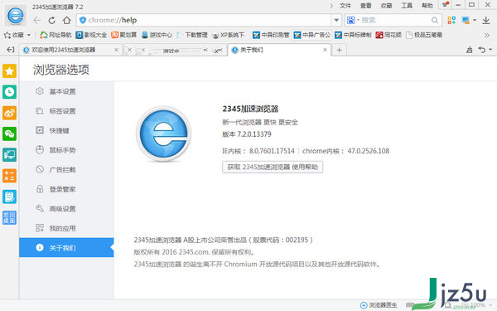Open the XP系统下 bookmark

[229, 35]
